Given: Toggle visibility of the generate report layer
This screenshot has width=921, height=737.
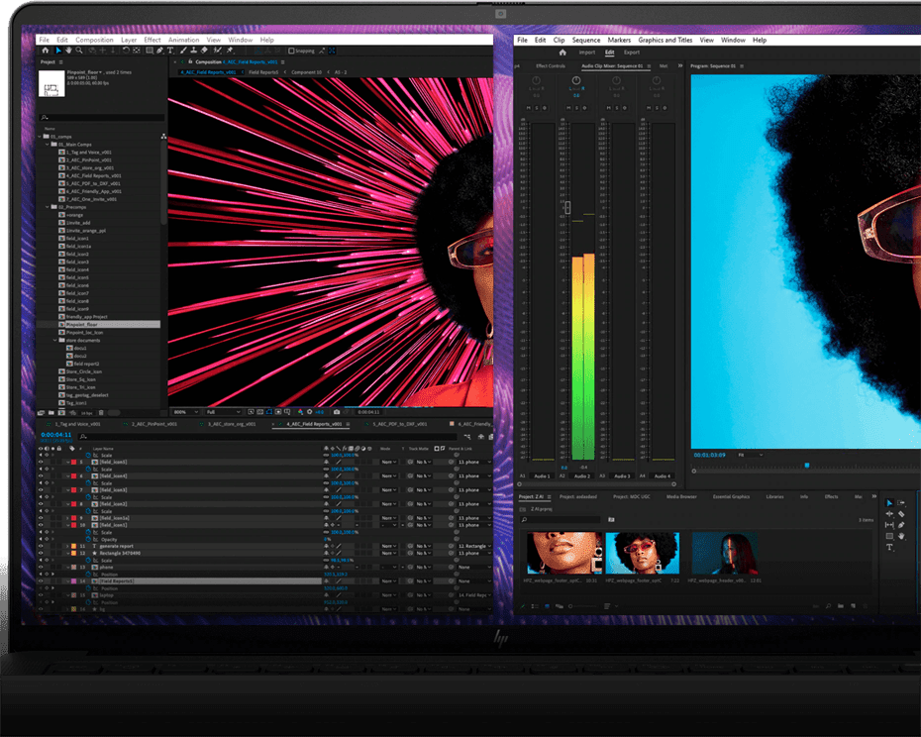Looking at the screenshot, I should 41,546.
